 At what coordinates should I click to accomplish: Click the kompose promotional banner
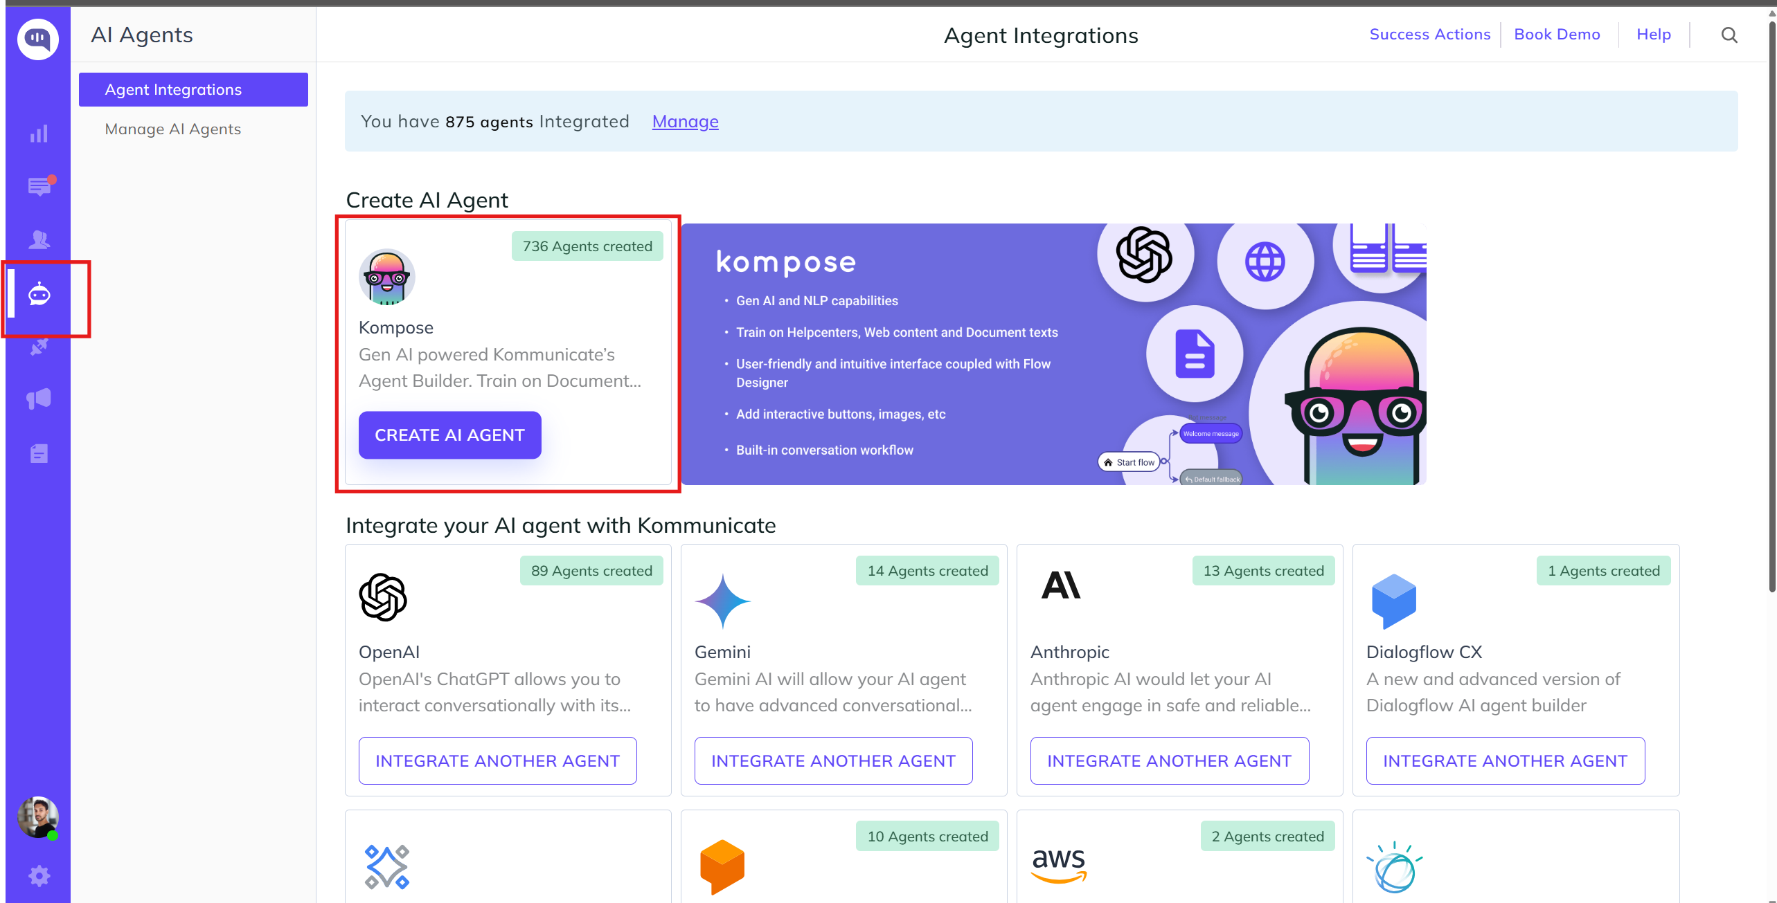[1054, 354]
